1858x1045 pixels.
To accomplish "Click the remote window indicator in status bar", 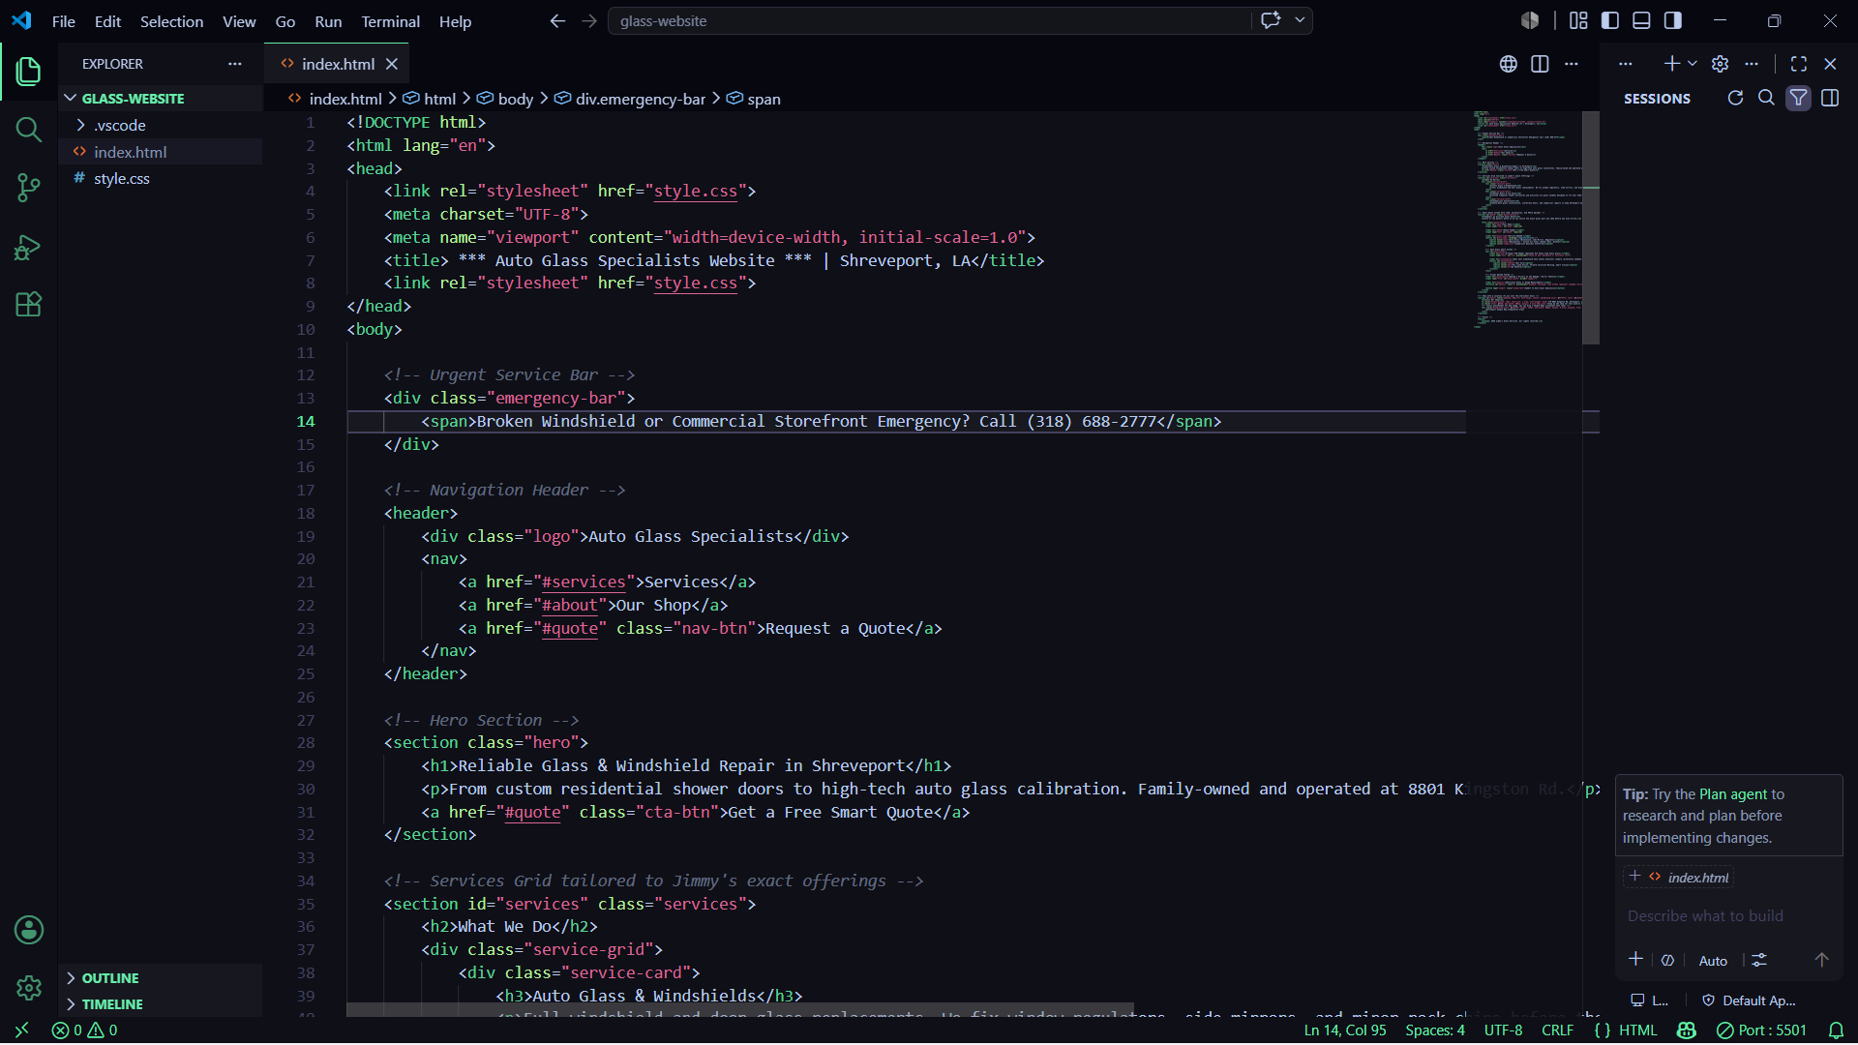I will [21, 1030].
